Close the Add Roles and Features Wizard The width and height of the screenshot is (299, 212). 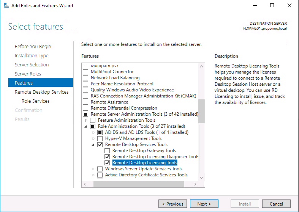coord(290,6)
